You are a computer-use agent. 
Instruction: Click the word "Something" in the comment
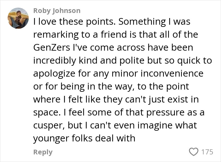point(142,22)
